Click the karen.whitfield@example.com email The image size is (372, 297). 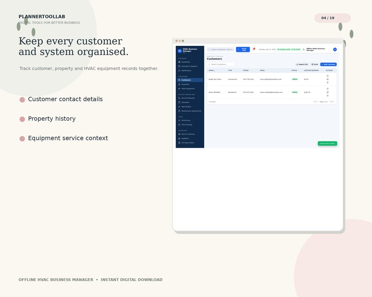point(271,92)
